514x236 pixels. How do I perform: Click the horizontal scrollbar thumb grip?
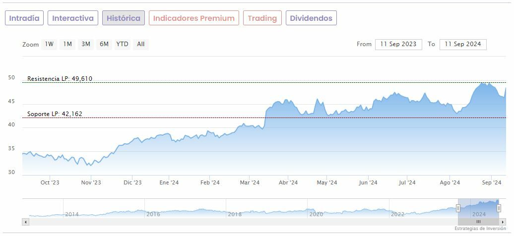coord(478,222)
